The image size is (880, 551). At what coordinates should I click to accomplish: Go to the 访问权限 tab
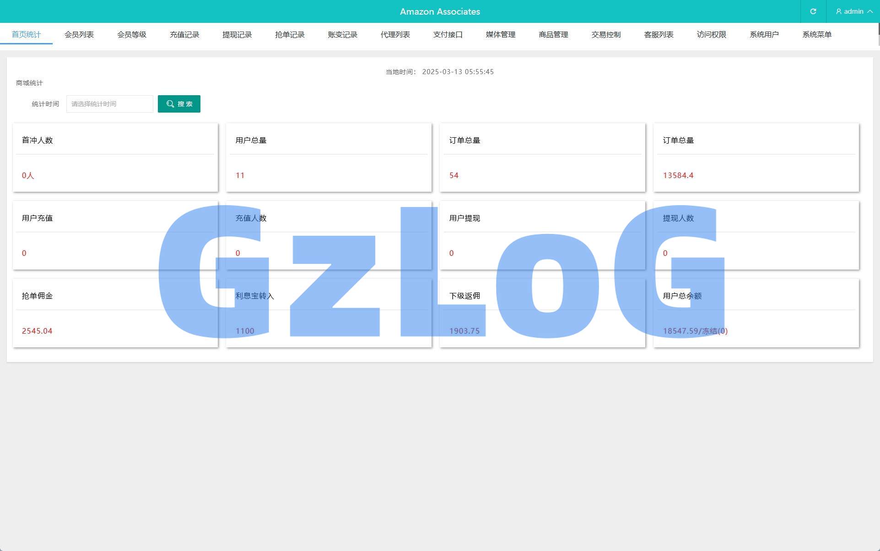pyautogui.click(x=711, y=34)
